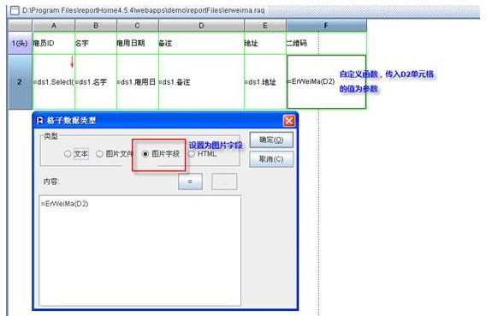492x316 pixels.
Task: Select column D header
Action: 201,26
